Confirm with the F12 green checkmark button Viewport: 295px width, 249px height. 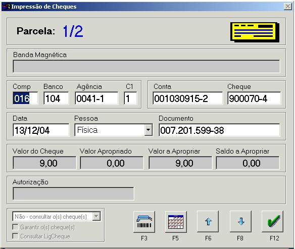tap(272, 222)
